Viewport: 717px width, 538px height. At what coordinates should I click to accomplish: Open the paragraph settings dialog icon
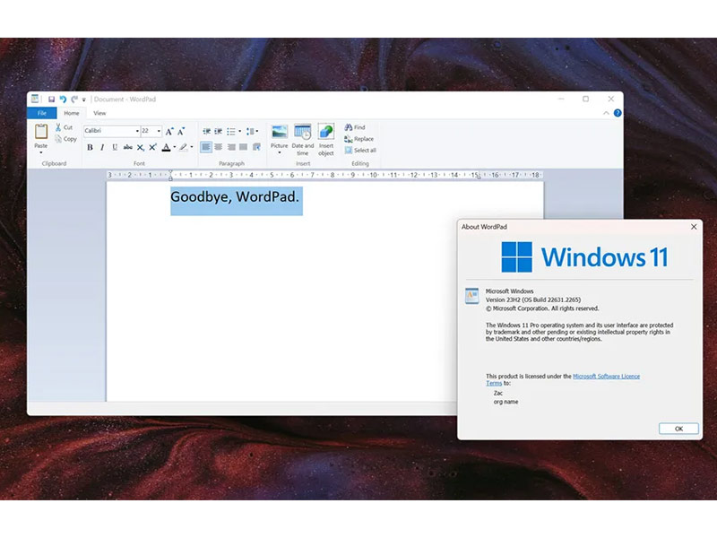pos(256,147)
